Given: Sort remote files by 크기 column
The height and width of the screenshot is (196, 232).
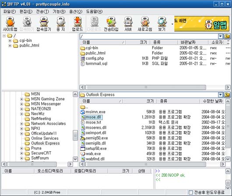Looking at the screenshot, I should (138, 42).
